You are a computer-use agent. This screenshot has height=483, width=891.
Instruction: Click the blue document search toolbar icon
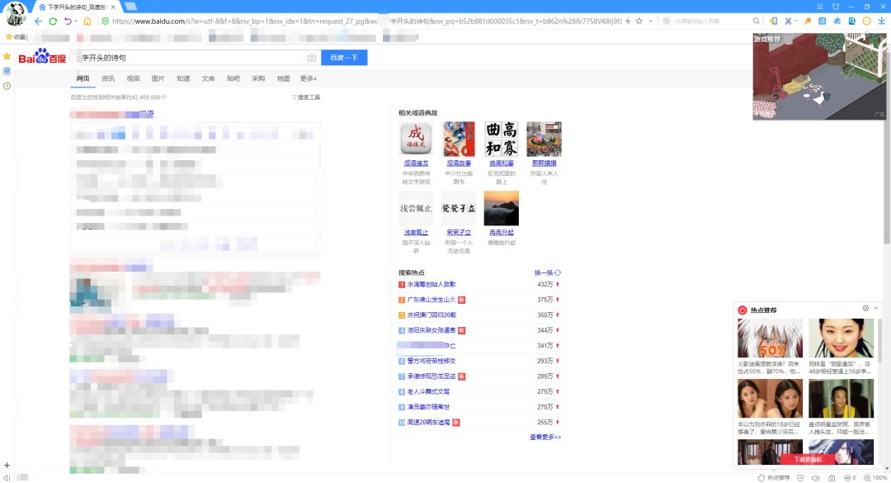[x=851, y=21]
